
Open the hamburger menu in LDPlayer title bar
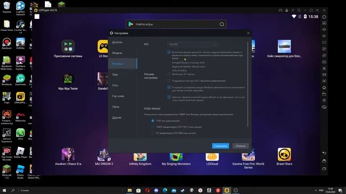(293, 10)
